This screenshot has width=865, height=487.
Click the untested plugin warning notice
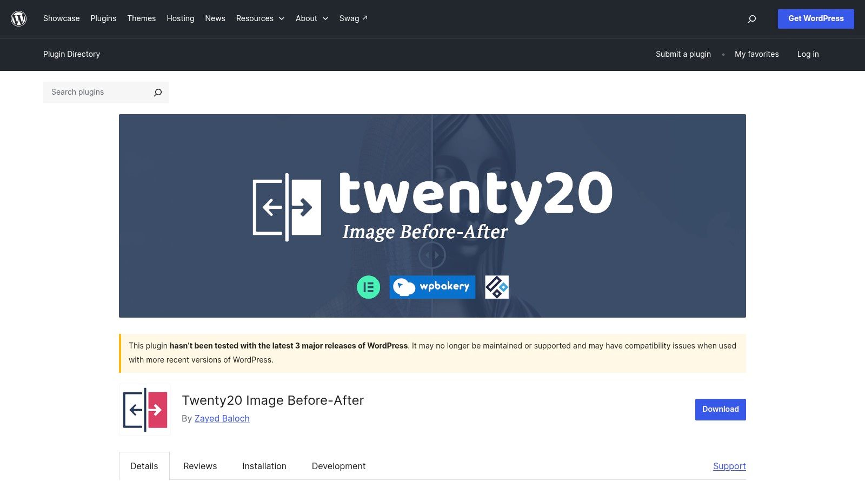[x=432, y=353]
